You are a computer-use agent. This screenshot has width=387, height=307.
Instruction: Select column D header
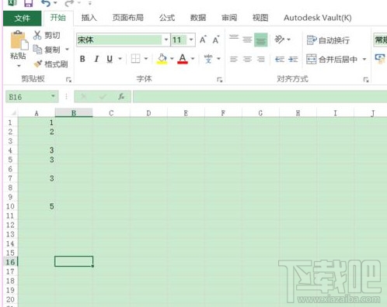(148, 113)
